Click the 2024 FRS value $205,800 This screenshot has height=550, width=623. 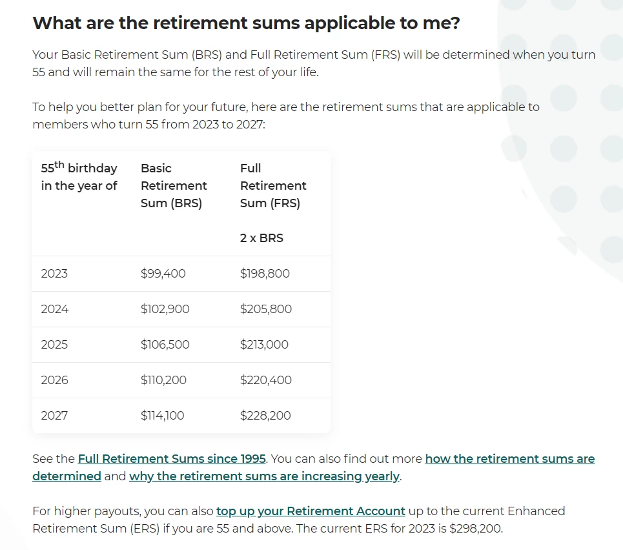(x=266, y=309)
